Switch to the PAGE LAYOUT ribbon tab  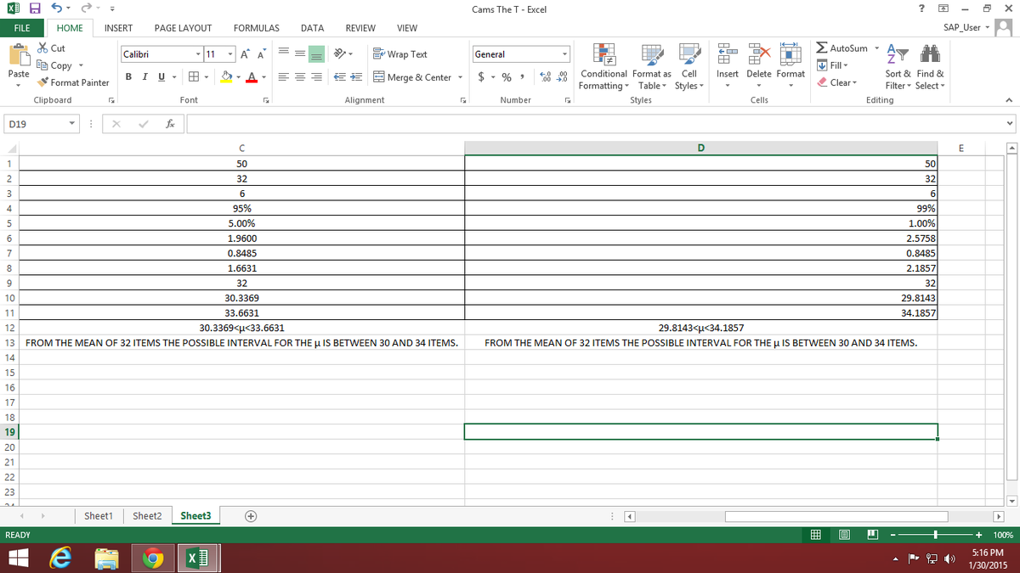pos(183,28)
